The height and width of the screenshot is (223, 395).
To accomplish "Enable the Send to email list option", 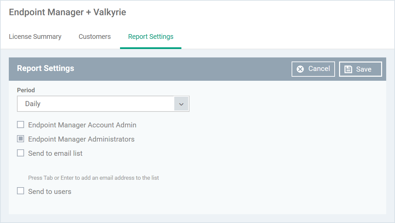I will tap(20, 153).
